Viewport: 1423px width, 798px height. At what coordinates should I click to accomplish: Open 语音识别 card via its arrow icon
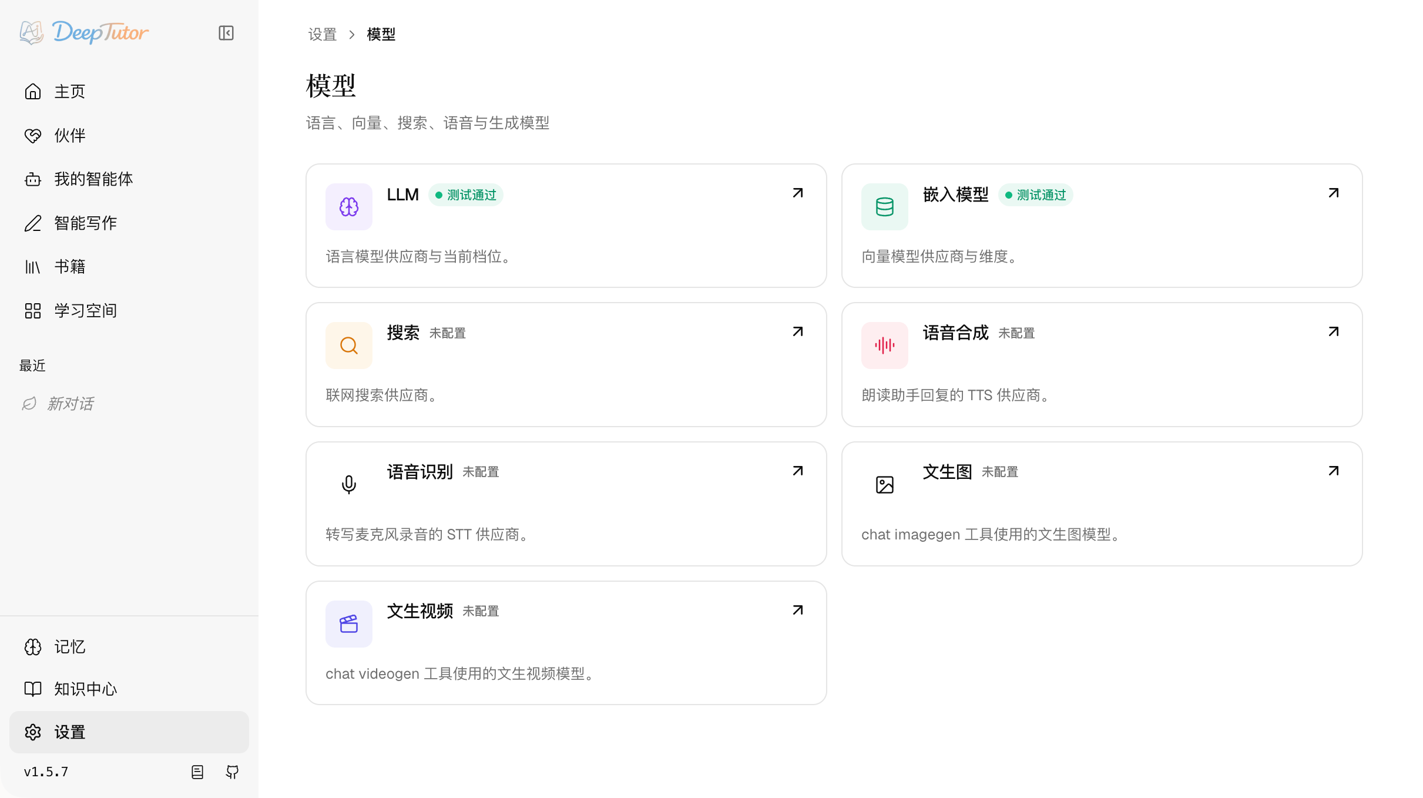click(798, 471)
